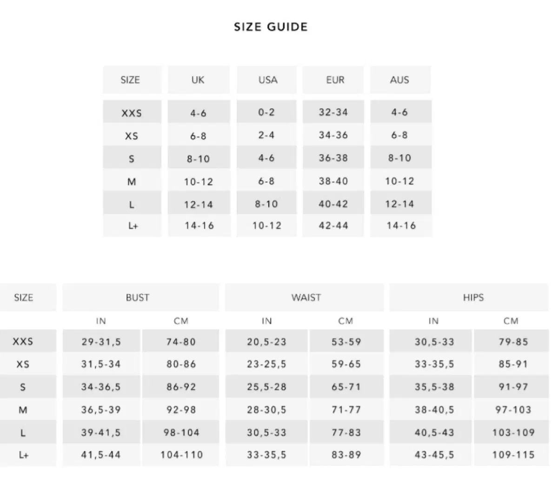Click the M row label in measurements table
Viewport: 558px width, 490px height.
tap(23, 410)
